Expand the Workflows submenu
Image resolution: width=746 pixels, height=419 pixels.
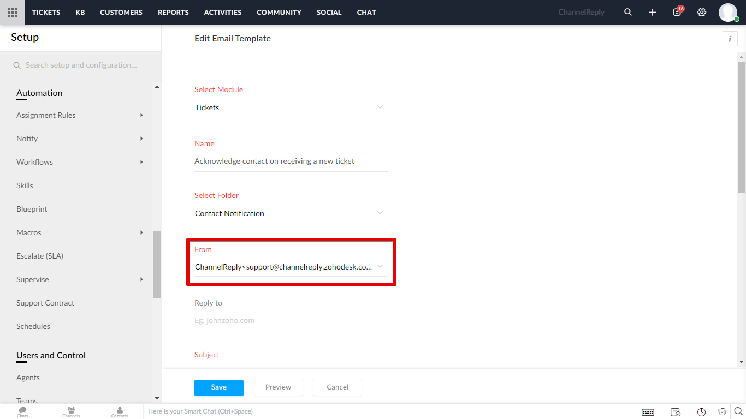[141, 162]
